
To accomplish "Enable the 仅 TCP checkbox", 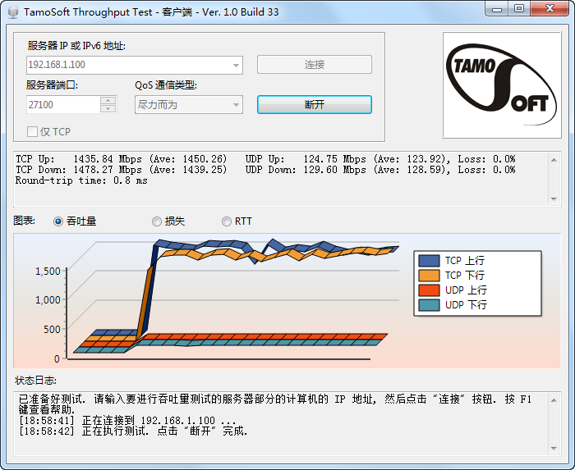I will (x=33, y=132).
